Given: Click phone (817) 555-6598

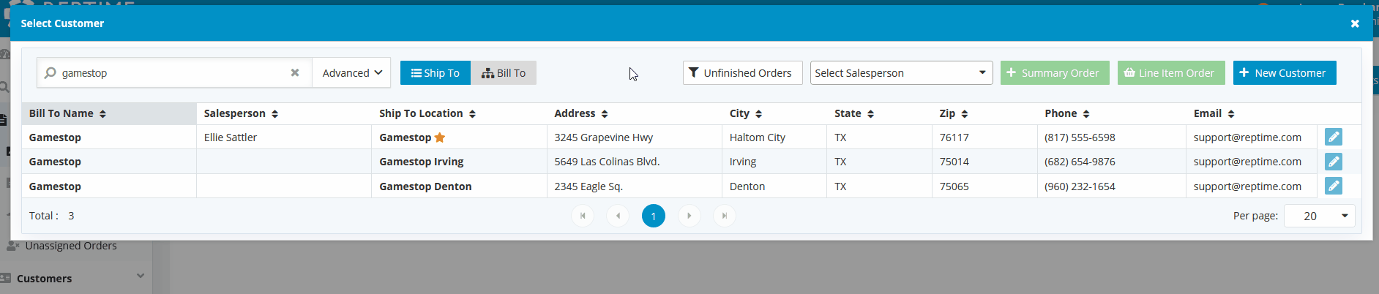Looking at the screenshot, I should (1080, 137).
